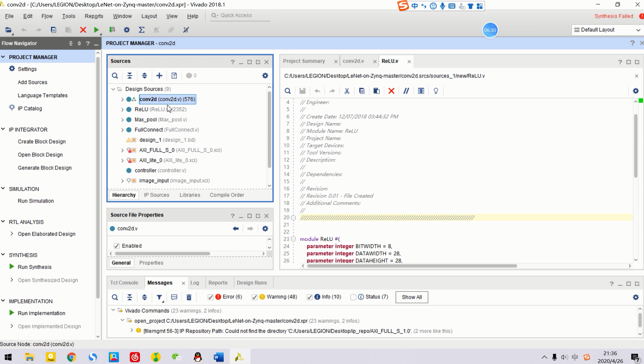Click the Messages filter funnel icon
Screen dimensions: 644x364
click(x=159, y=297)
